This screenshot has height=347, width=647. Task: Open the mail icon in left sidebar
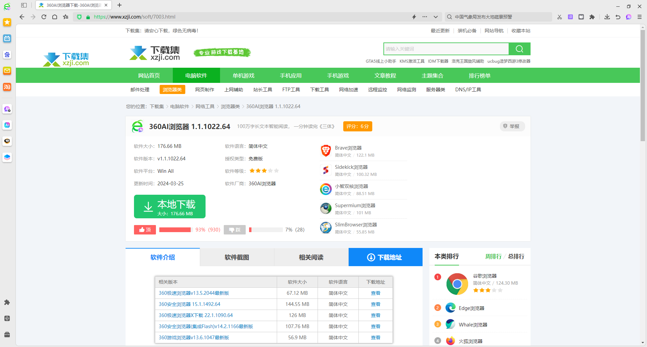pyautogui.click(x=7, y=71)
